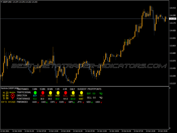Click the red 15 MIN traffic signal light
The height and width of the screenshot is (133, 177).
[43, 93]
